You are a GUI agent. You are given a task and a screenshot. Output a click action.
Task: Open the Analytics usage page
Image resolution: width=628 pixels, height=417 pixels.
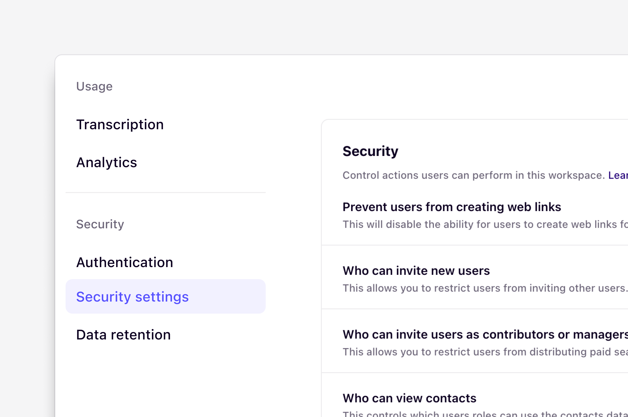click(106, 162)
